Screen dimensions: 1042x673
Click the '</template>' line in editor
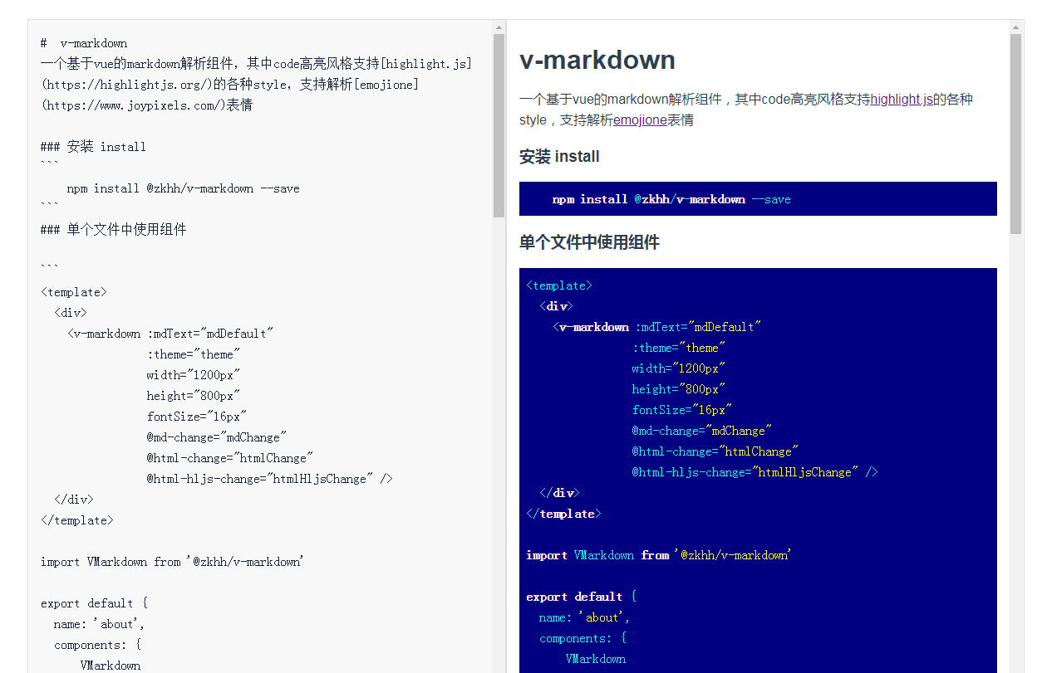[77, 520]
